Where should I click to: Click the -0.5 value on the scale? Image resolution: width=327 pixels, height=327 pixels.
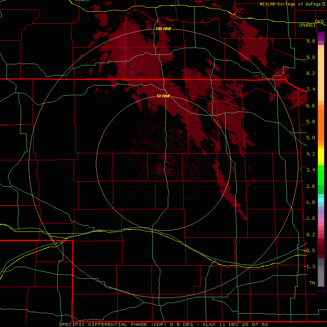click(309, 251)
